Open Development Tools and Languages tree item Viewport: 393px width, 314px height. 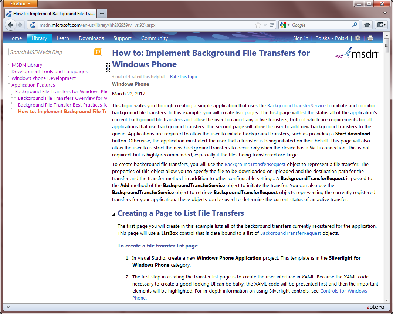click(x=50, y=72)
